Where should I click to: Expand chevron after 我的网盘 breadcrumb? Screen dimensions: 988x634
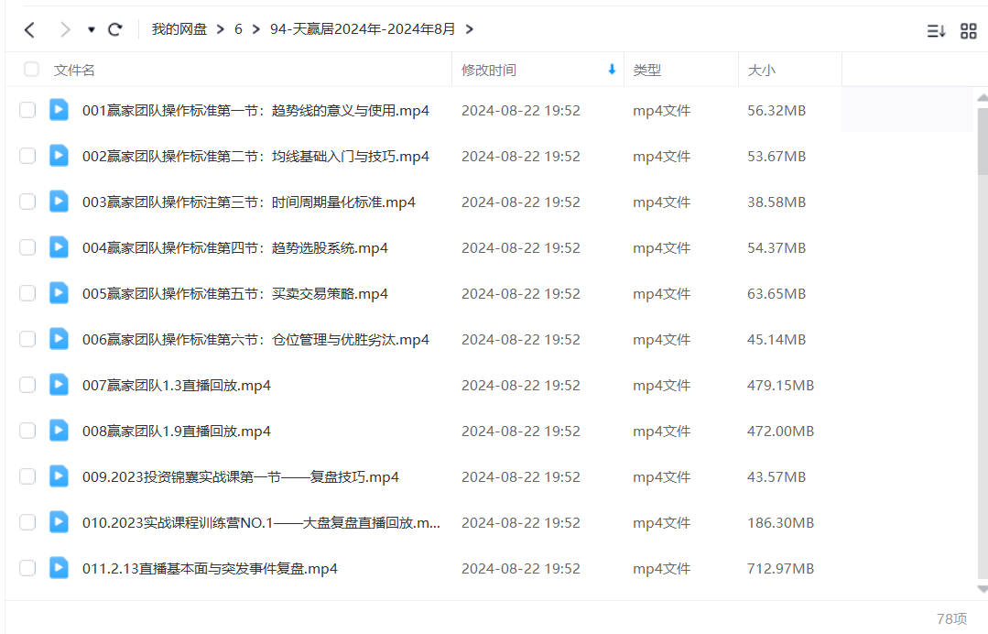[x=220, y=29]
